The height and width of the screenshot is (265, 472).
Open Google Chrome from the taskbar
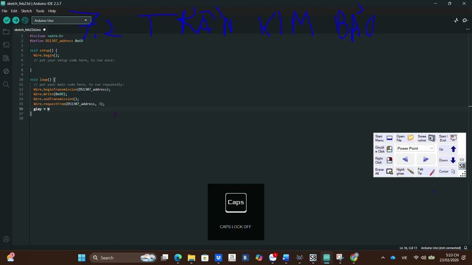click(x=354, y=258)
